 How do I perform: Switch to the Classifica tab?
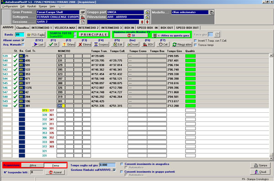pos(22,28)
